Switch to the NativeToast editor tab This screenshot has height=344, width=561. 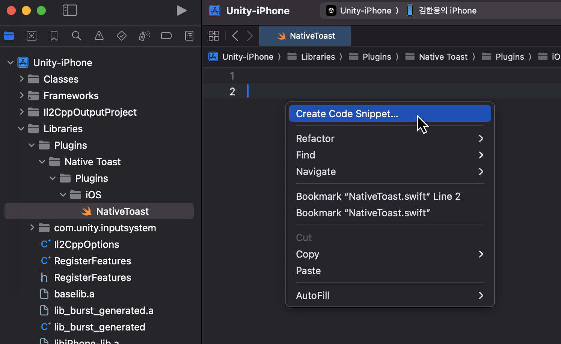click(305, 36)
